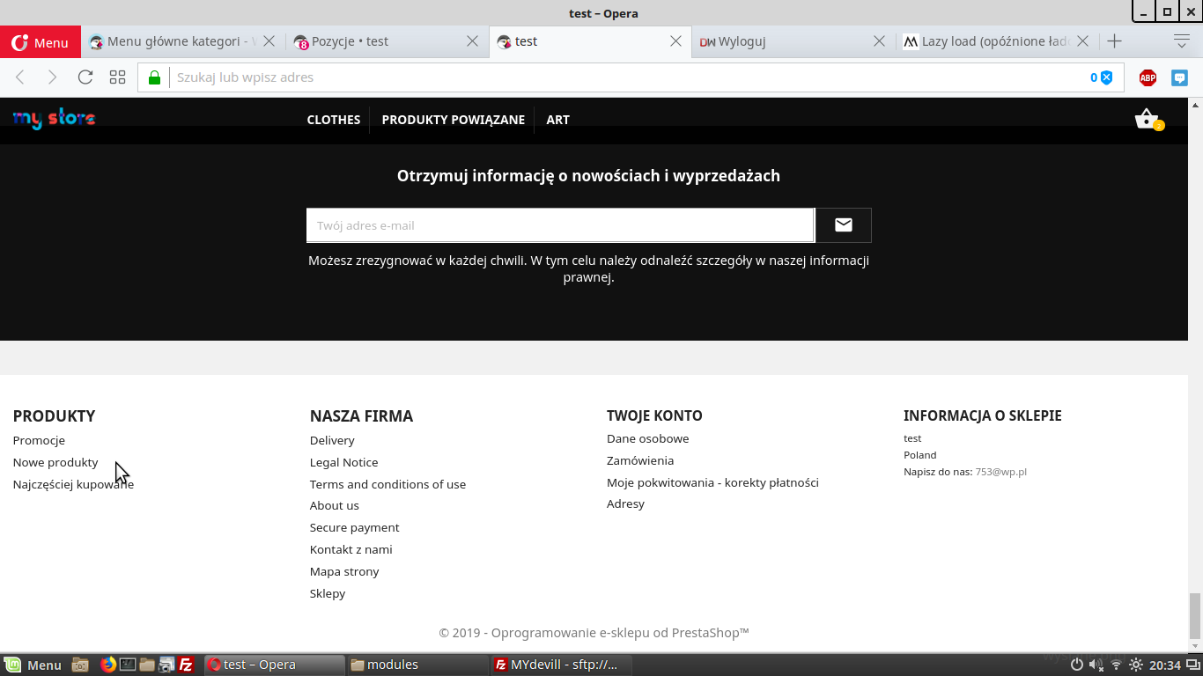Click the 'TWOJE KONTO' footer heading
Image resolution: width=1203 pixels, height=676 pixels.
tap(654, 415)
